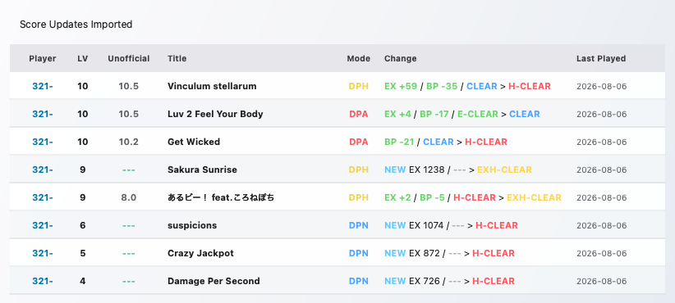Select the Title column header
675x303 pixels.
point(177,58)
